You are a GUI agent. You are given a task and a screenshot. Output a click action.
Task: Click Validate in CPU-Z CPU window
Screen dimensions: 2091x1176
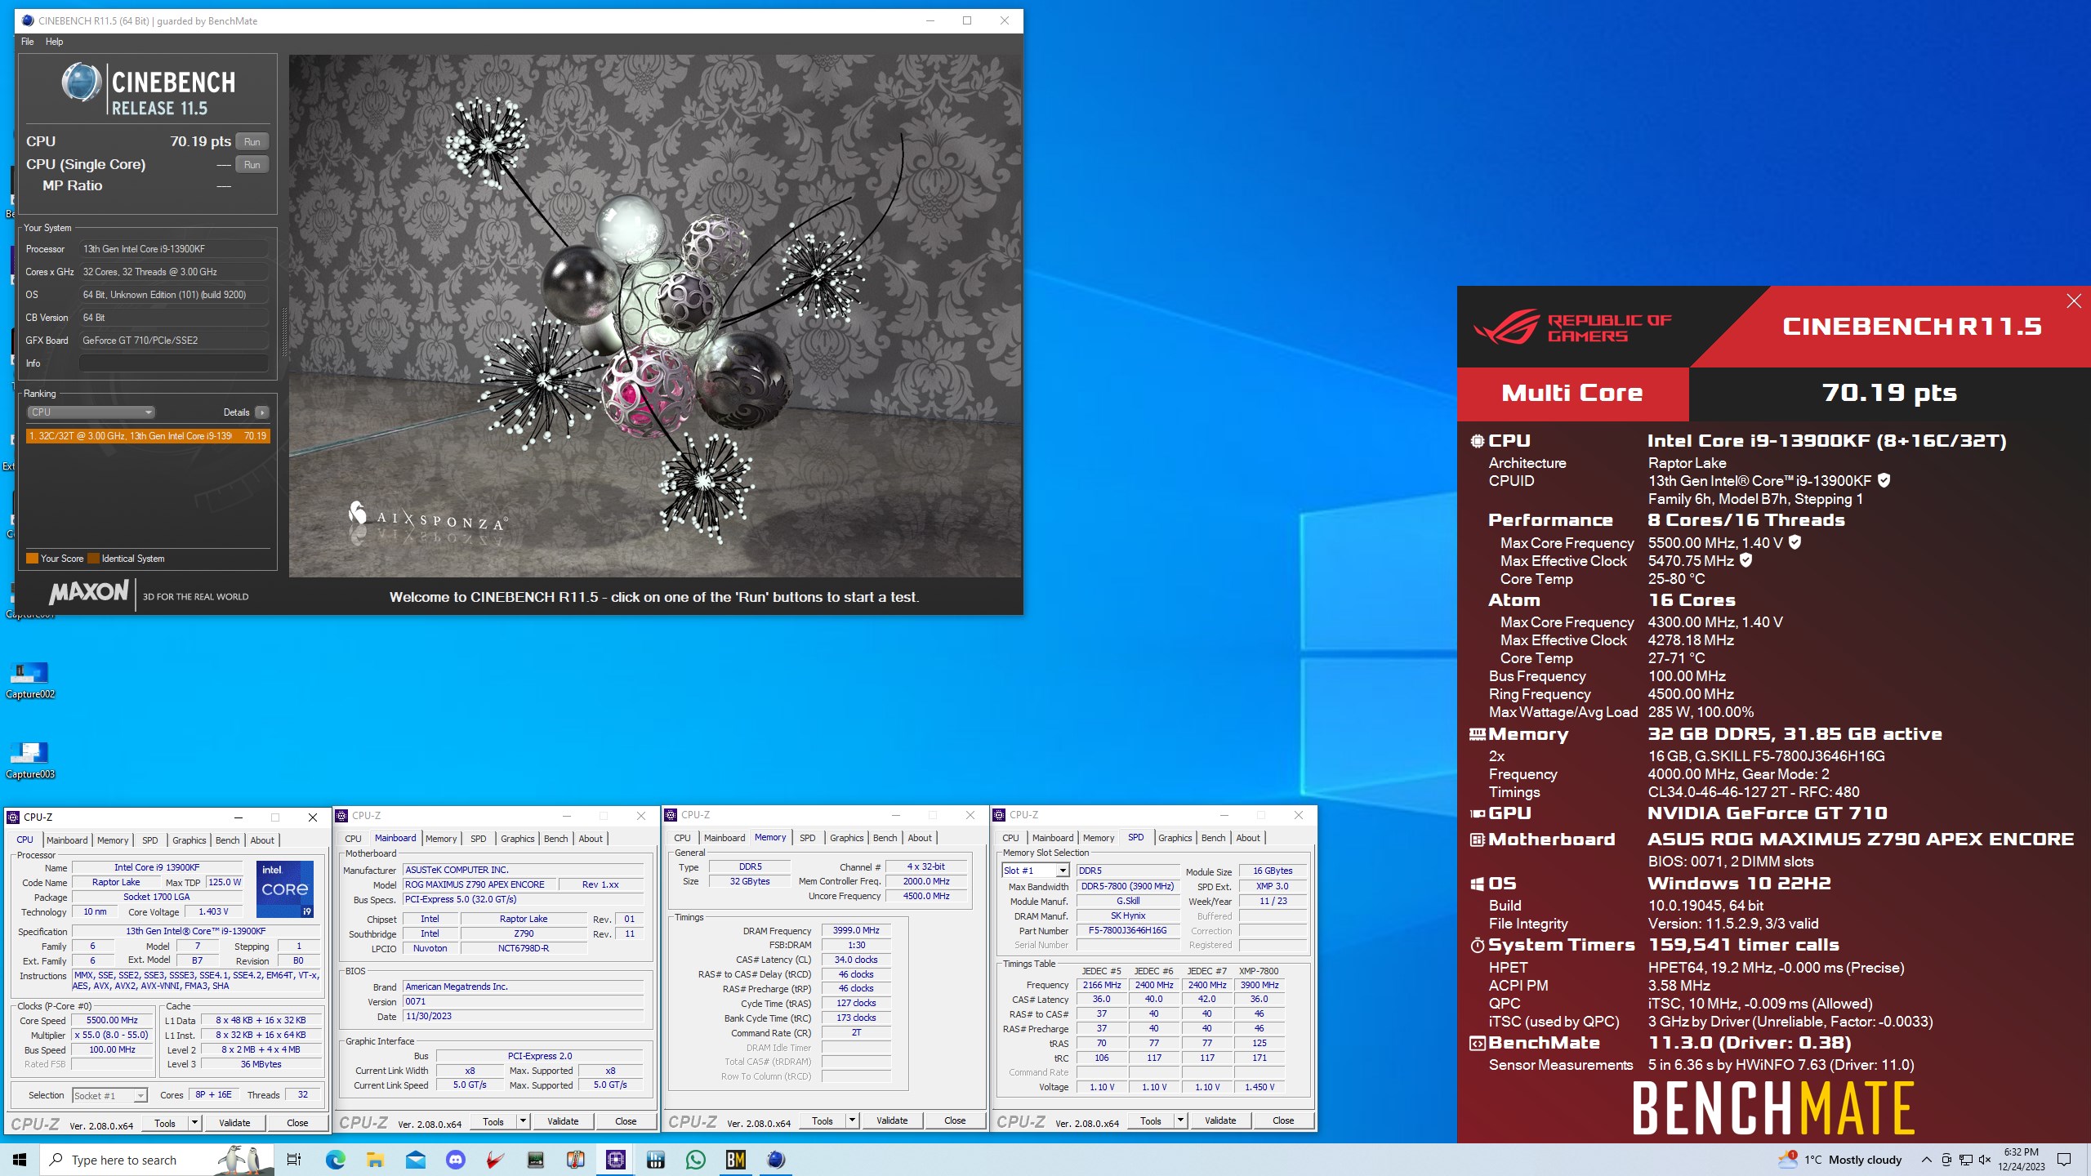tap(234, 1123)
